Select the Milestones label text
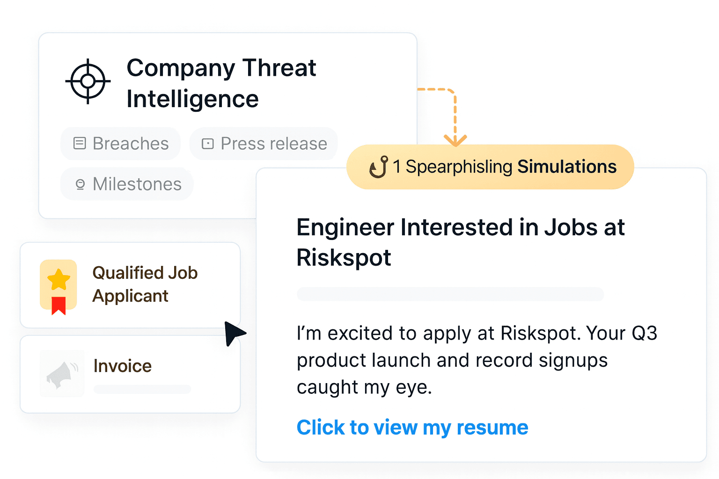The width and height of the screenshot is (719, 479). [137, 184]
